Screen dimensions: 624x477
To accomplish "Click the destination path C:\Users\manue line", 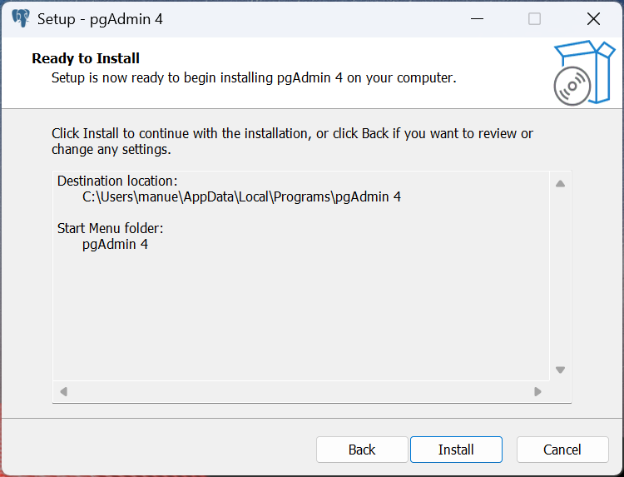I will click(241, 197).
